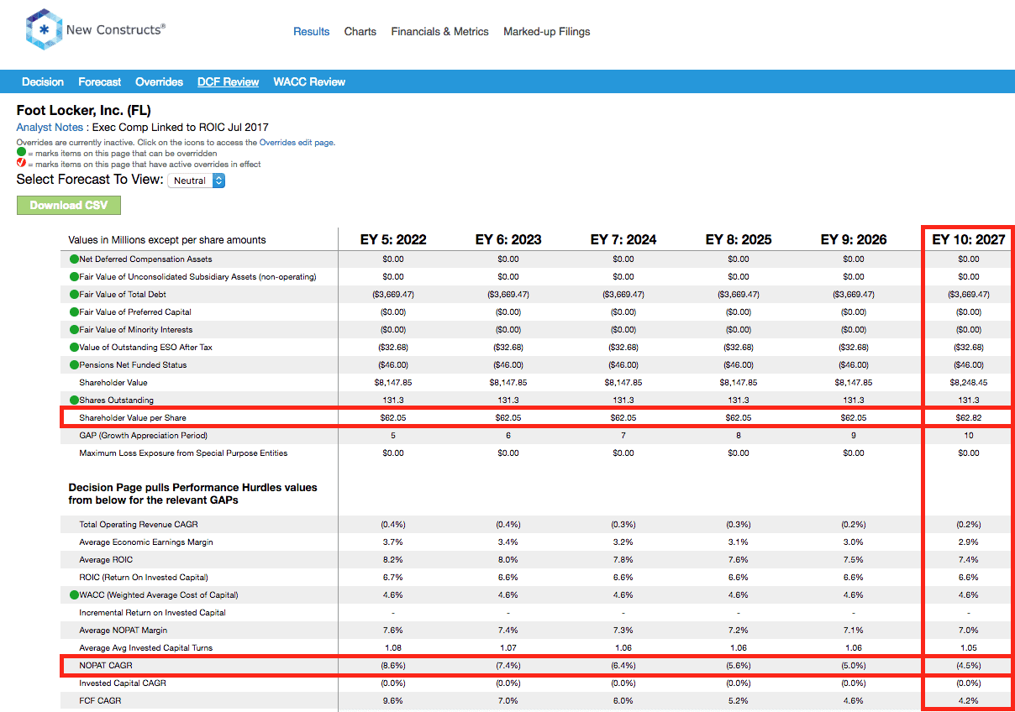This screenshot has width=1015, height=712.
Task: Click the Shareholder Value per Share row label
Action: click(x=133, y=418)
